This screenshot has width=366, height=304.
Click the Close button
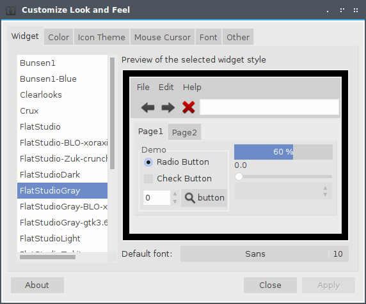point(270,285)
